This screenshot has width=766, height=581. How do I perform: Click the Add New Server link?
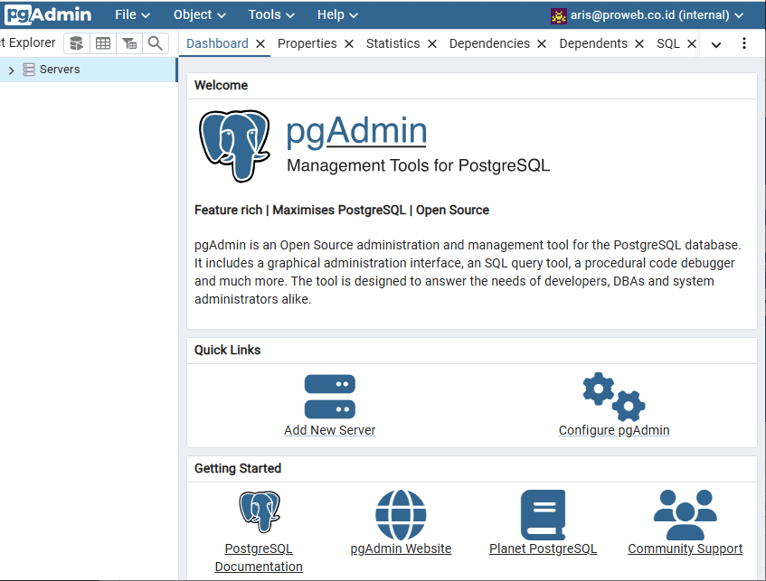click(x=330, y=430)
